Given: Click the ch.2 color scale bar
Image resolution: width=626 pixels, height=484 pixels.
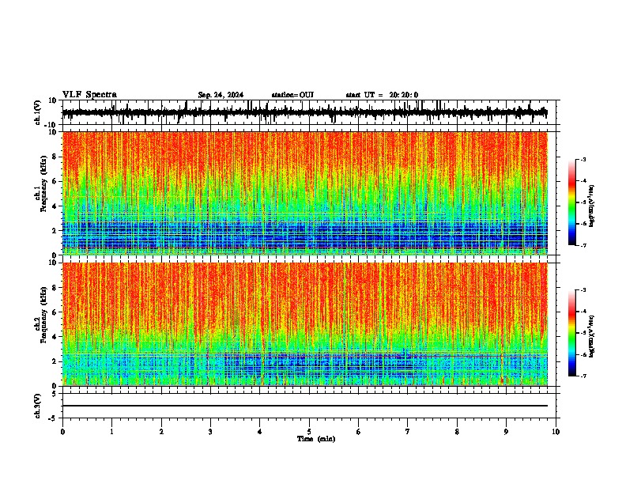Looking at the screenshot, I should point(572,333).
